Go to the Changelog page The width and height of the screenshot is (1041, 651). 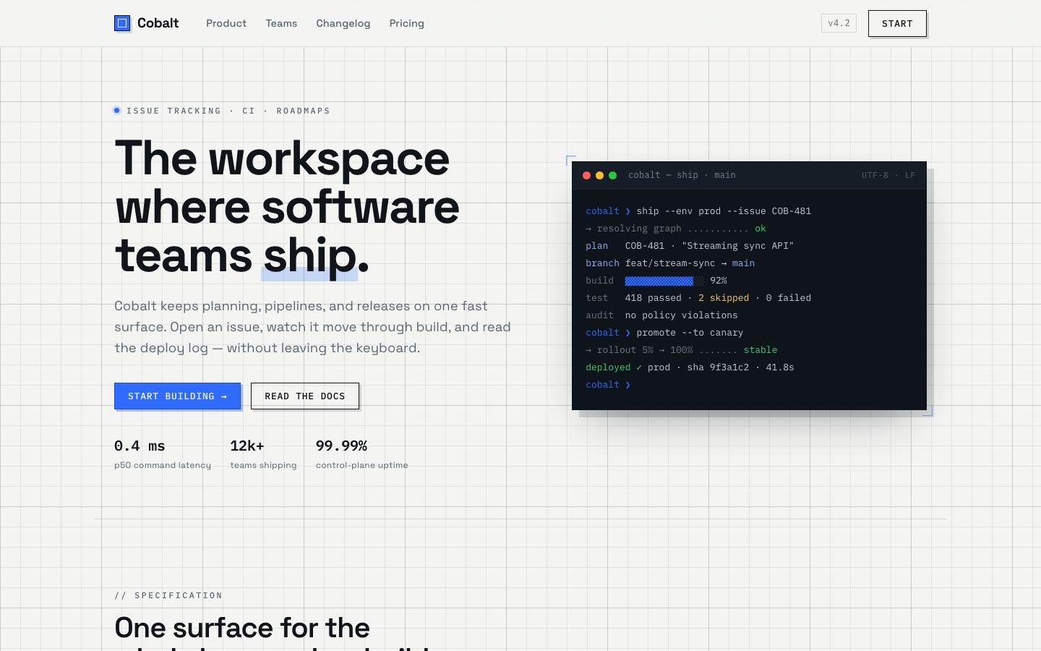coord(343,23)
